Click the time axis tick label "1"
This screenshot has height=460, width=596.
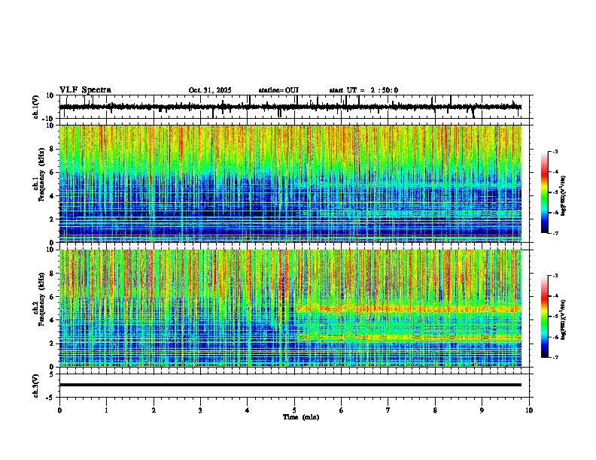106,410
